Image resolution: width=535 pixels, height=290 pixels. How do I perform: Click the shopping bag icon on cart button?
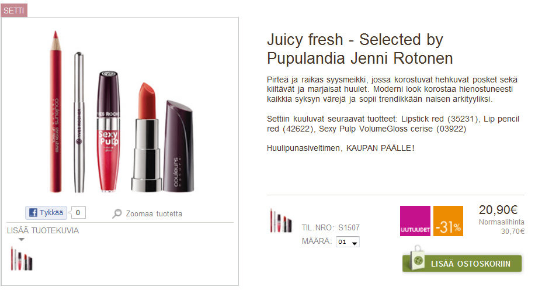[416, 258]
